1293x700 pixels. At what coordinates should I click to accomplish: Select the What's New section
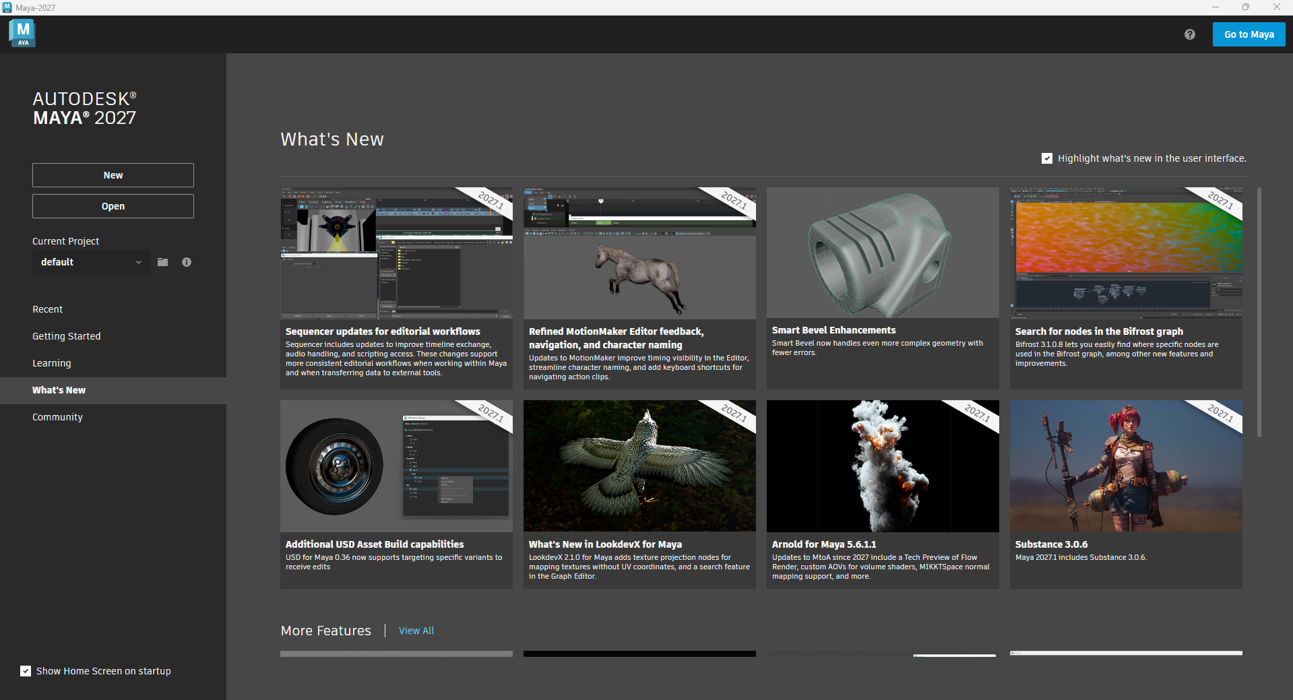coord(113,390)
